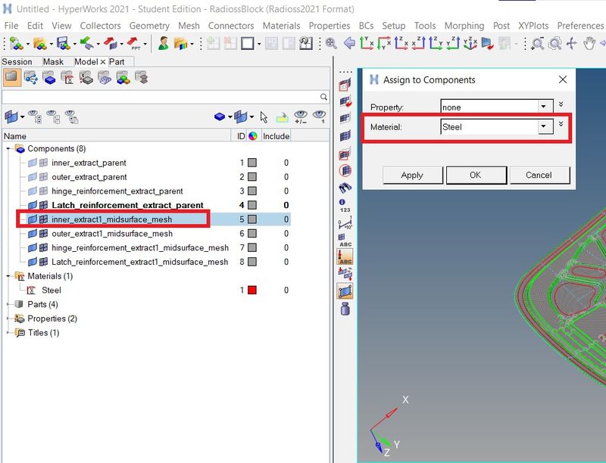Click the circle zoom magnifier icon
606x463 pixels.
554,43
